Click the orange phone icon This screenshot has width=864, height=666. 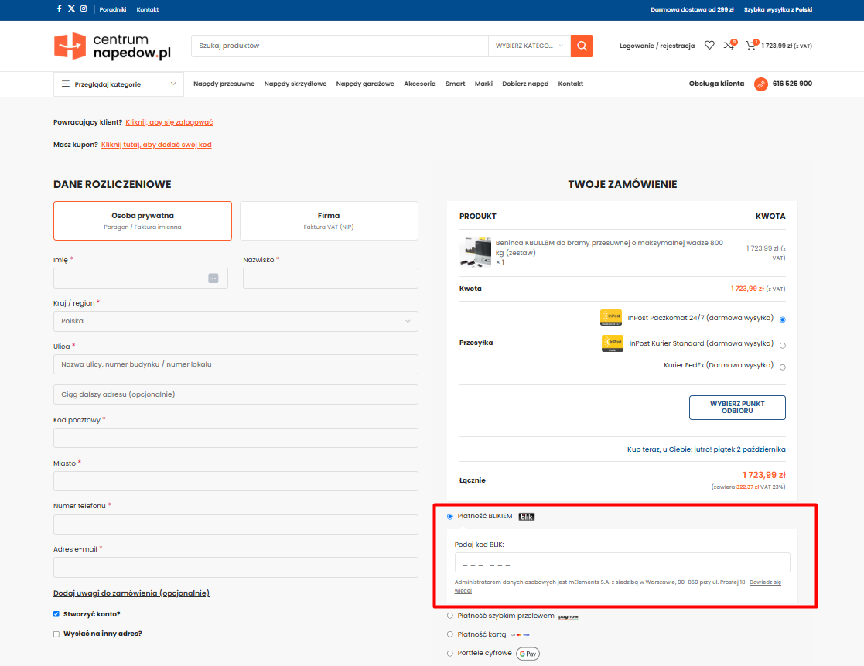click(761, 84)
